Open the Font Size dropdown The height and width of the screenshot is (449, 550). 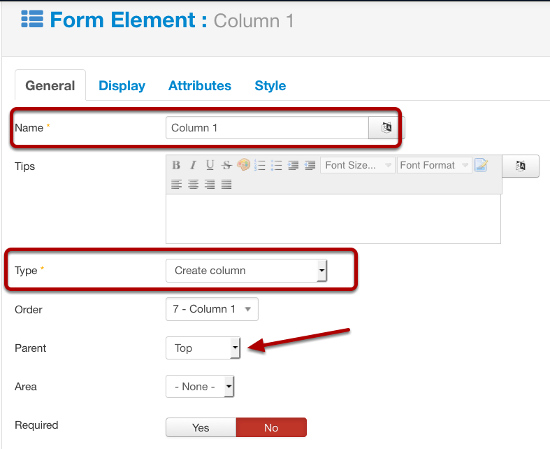(x=357, y=165)
